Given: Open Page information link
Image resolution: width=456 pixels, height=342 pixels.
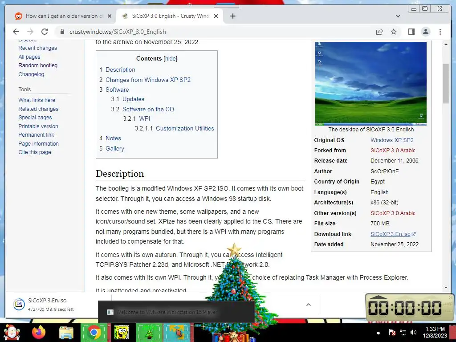Looking at the screenshot, I should (x=38, y=144).
